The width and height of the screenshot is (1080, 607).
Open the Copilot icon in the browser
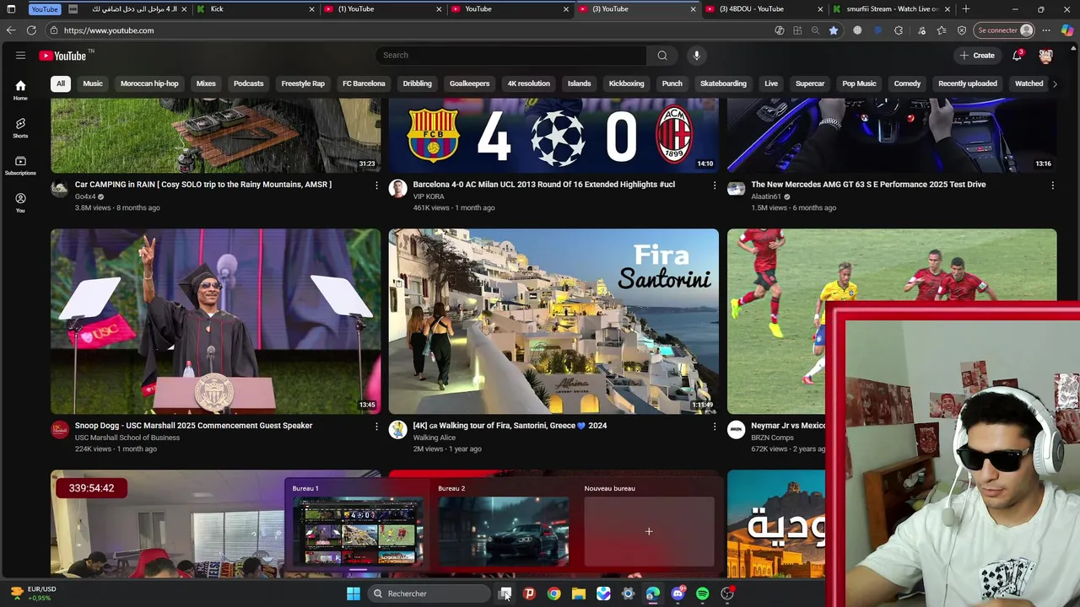click(1067, 30)
